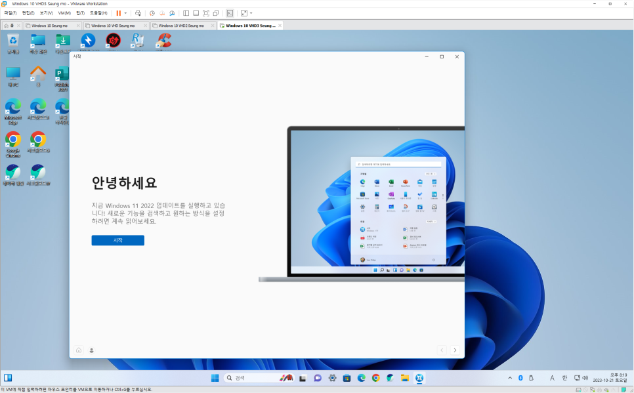
Task: Select the 내 PC desktop icon
Action: tap(13, 76)
